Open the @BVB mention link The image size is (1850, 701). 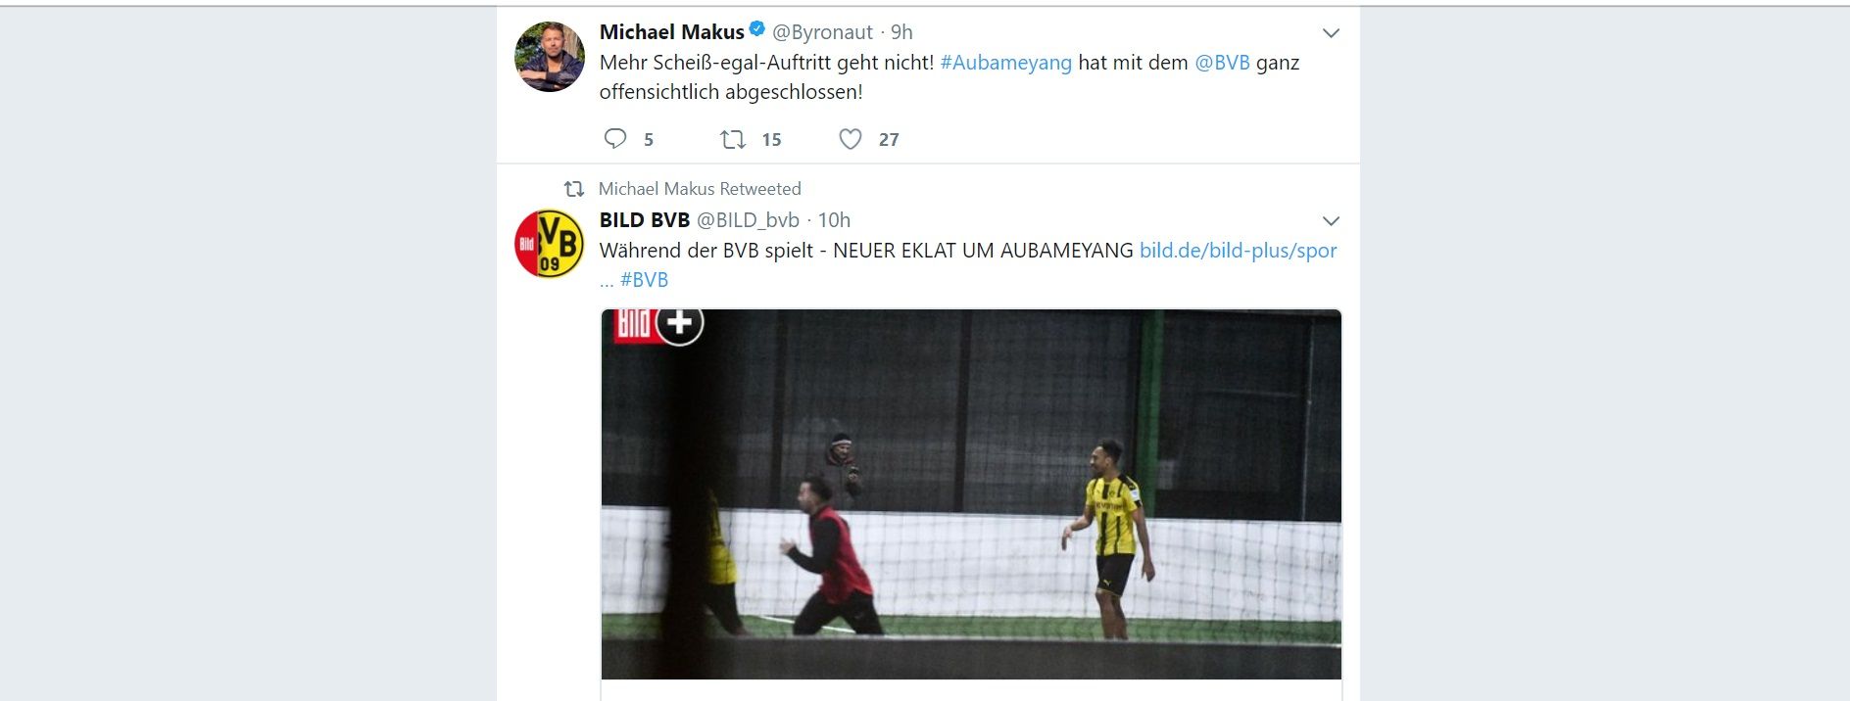click(x=1222, y=63)
